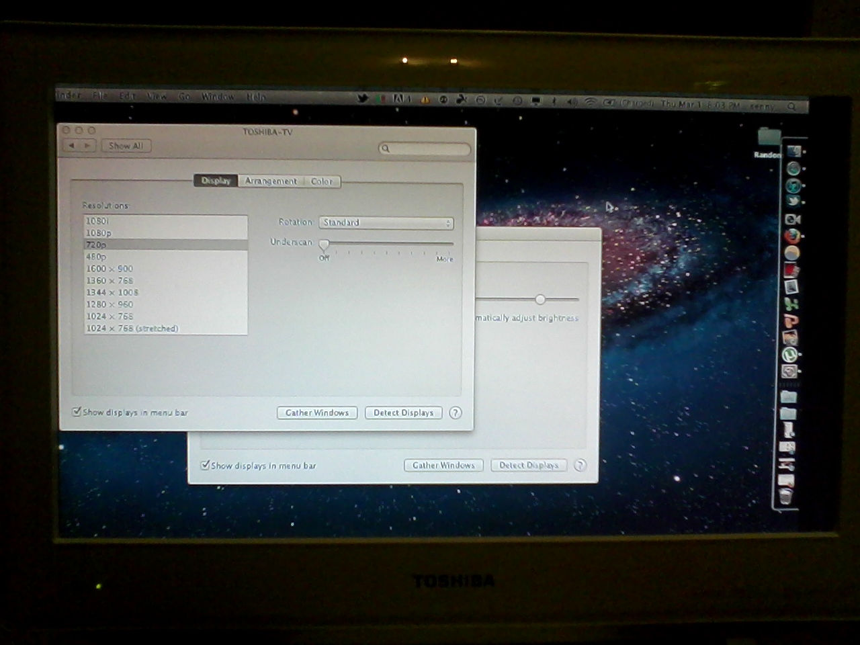Click the date and time in menu bar
This screenshot has width=860, height=645.
click(701, 104)
